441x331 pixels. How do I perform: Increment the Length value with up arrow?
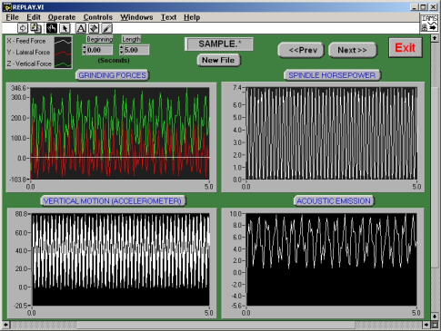click(122, 47)
